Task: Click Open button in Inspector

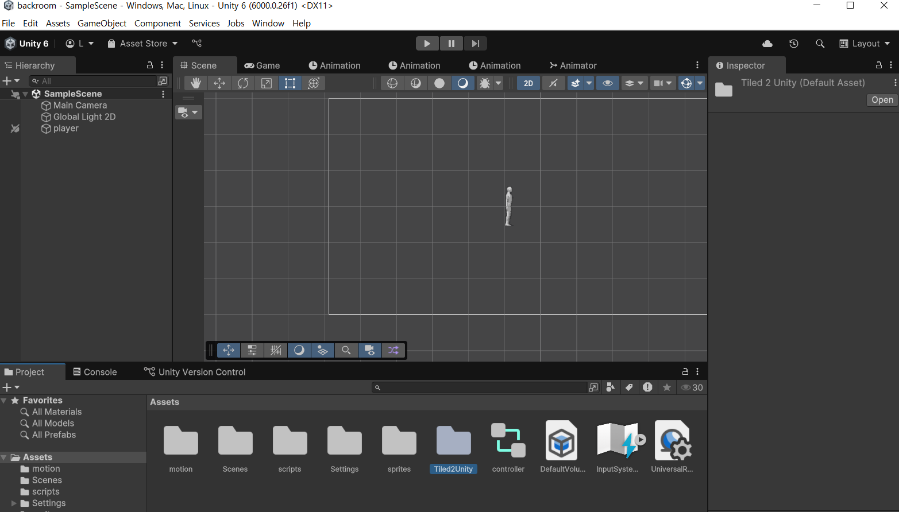Action: click(x=882, y=100)
